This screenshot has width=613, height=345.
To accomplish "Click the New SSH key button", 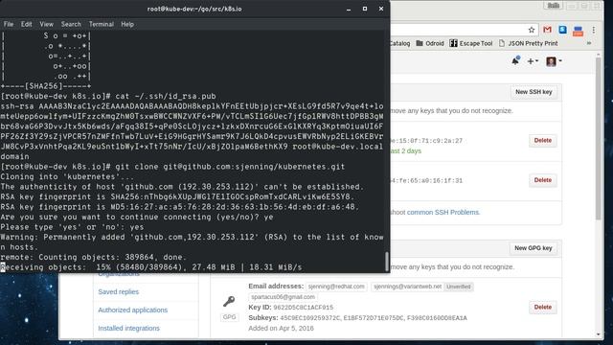I will pos(534,92).
